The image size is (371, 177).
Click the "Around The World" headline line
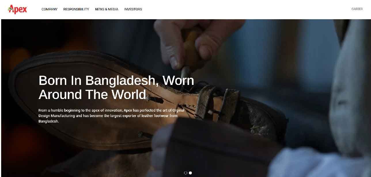point(92,94)
